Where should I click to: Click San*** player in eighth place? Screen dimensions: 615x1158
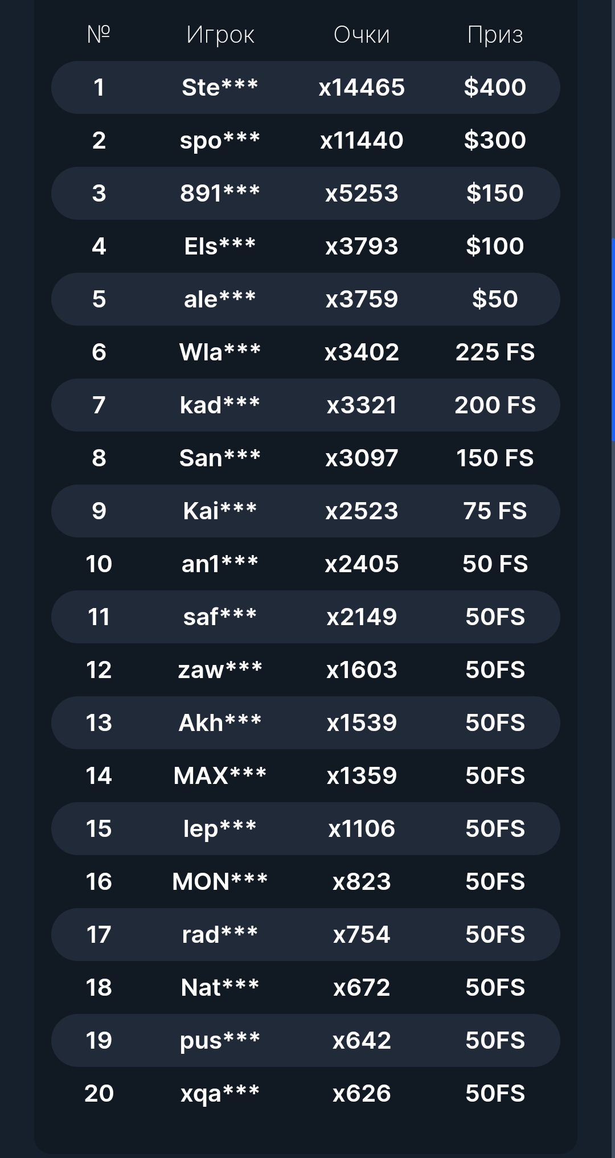pos(220,458)
